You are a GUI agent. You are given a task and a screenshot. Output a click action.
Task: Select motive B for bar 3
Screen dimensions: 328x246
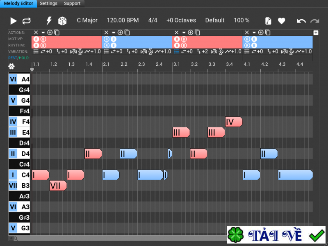(184, 39)
